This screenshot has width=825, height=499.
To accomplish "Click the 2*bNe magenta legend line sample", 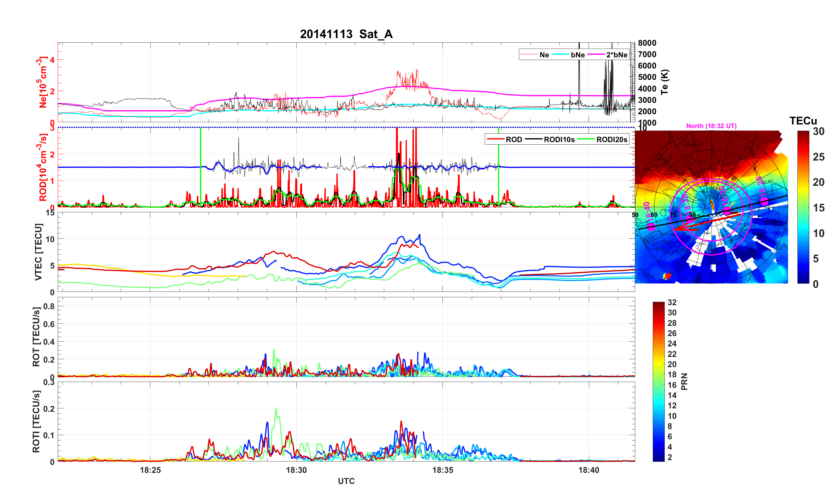I will tap(596, 55).
